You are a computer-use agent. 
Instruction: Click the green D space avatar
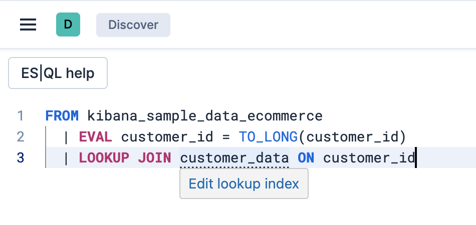tap(68, 24)
